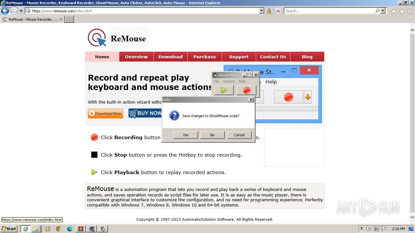415x233 pixels.
Task: Click the black Stop square icon
Action: tap(94, 155)
